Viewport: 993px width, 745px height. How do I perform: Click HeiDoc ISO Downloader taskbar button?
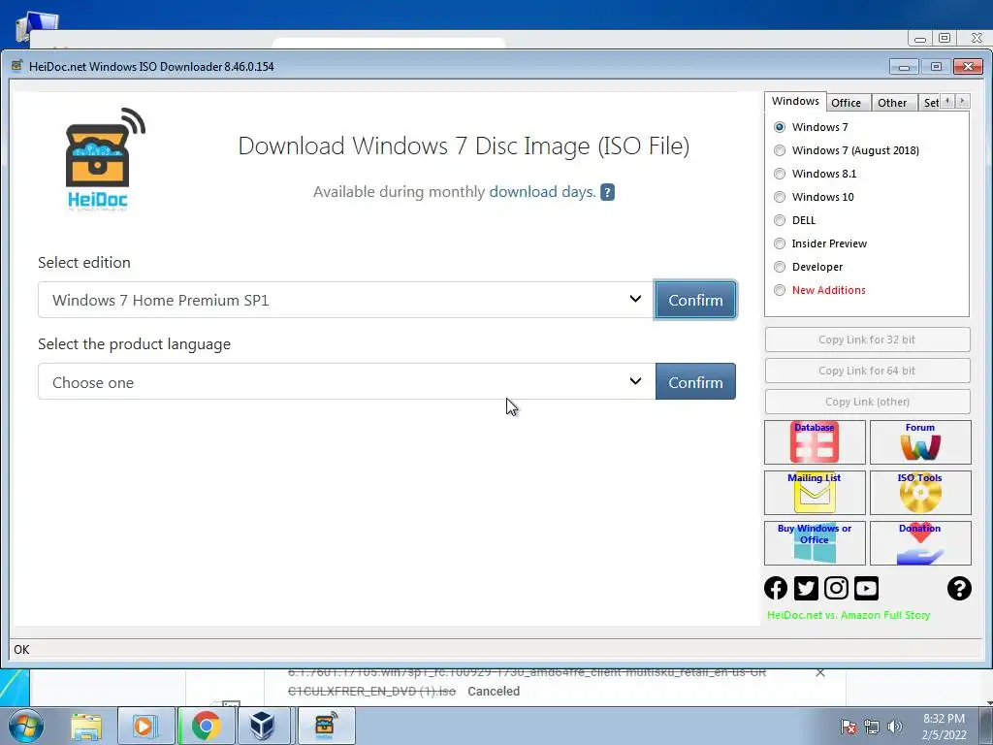click(x=326, y=726)
